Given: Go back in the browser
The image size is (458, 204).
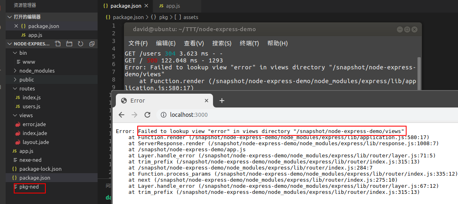Looking at the screenshot, I should coord(121,115).
